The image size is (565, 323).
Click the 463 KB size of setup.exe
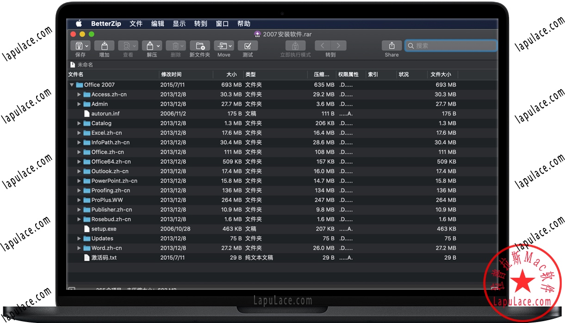coord(232,229)
